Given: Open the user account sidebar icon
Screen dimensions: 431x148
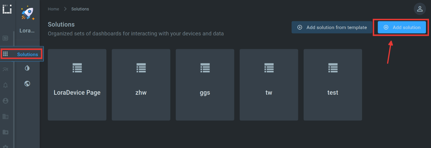Looking at the screenshot, I should click(5, 101).
